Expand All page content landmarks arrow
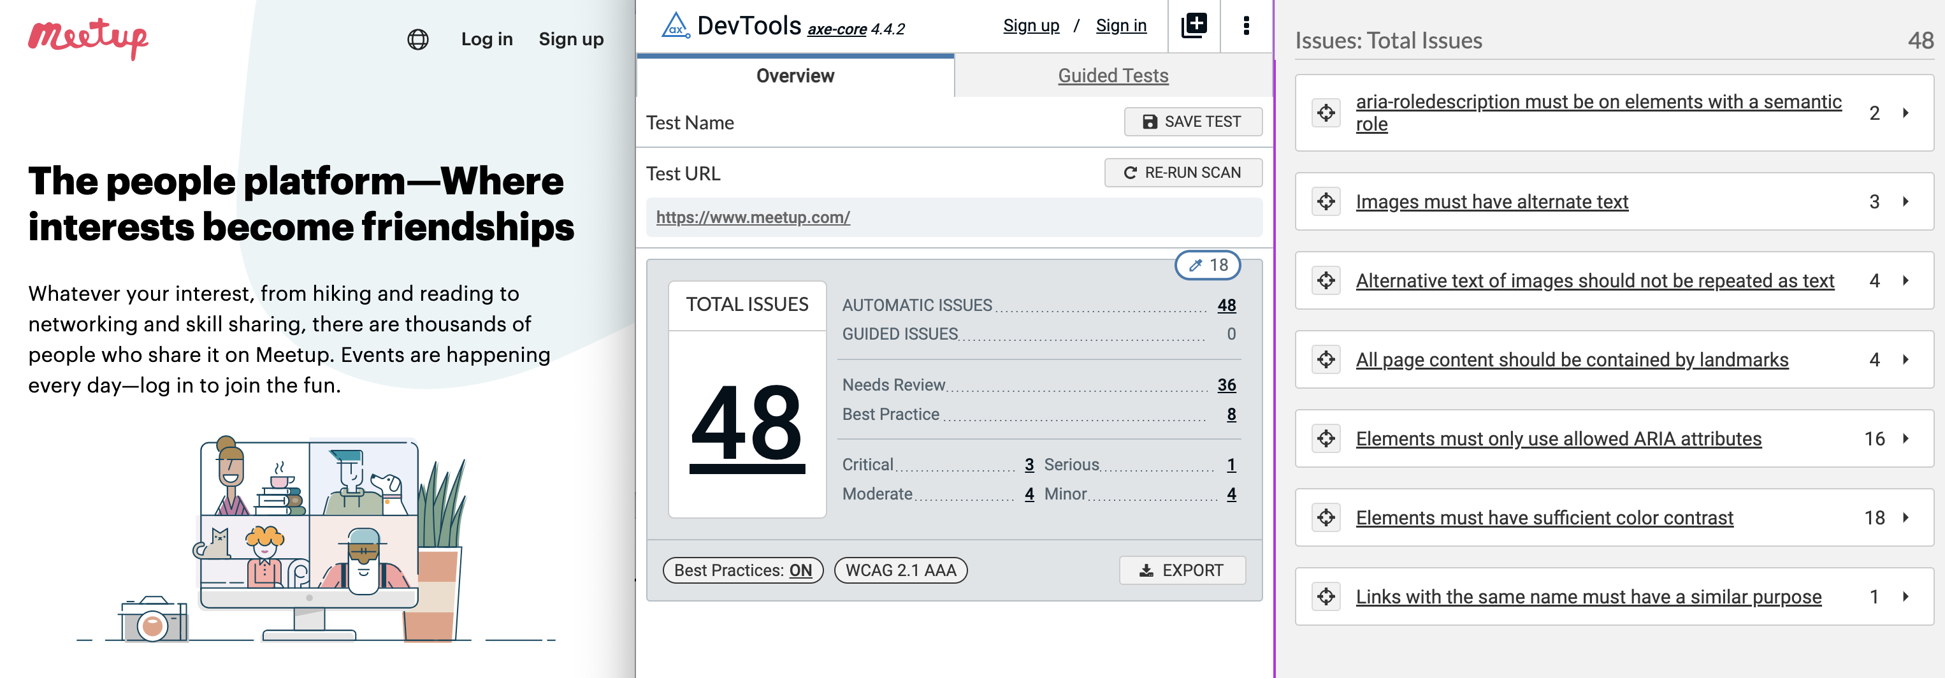This screenshot has width=1945, height=678. [x=1905, y=359]
